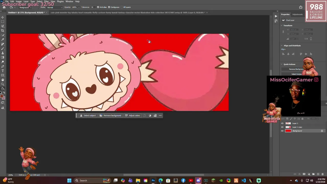The height and width of the screenshot is (184, 327).
Task: Toggle the Anti-alias checkbox
Action: tap(98, 7)
